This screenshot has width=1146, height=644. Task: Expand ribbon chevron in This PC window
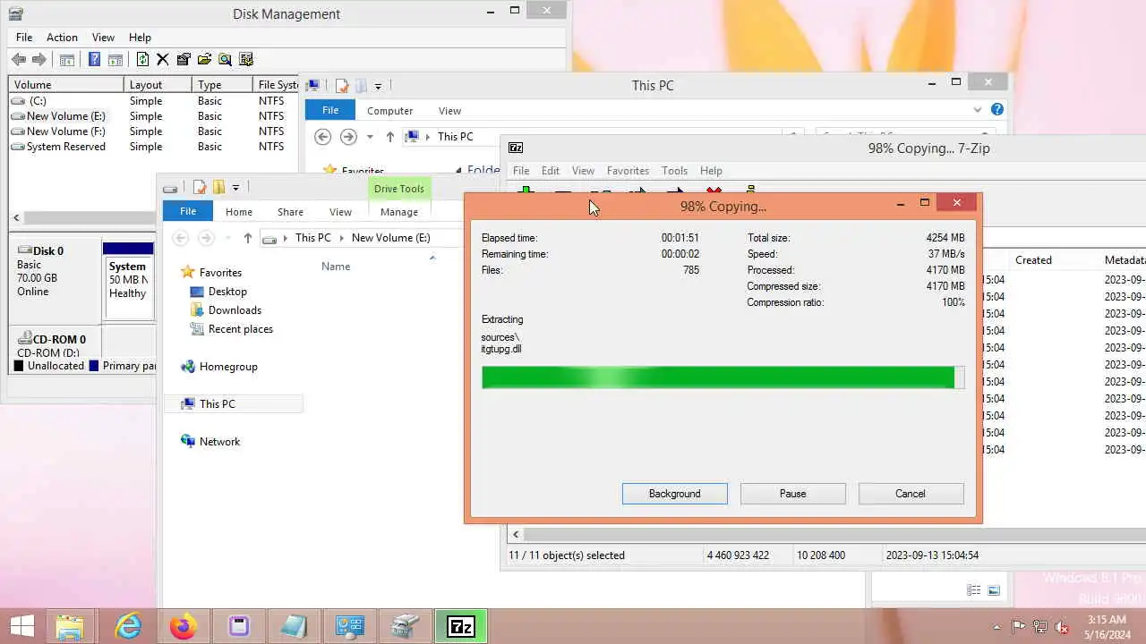click(x=978, y=110)
